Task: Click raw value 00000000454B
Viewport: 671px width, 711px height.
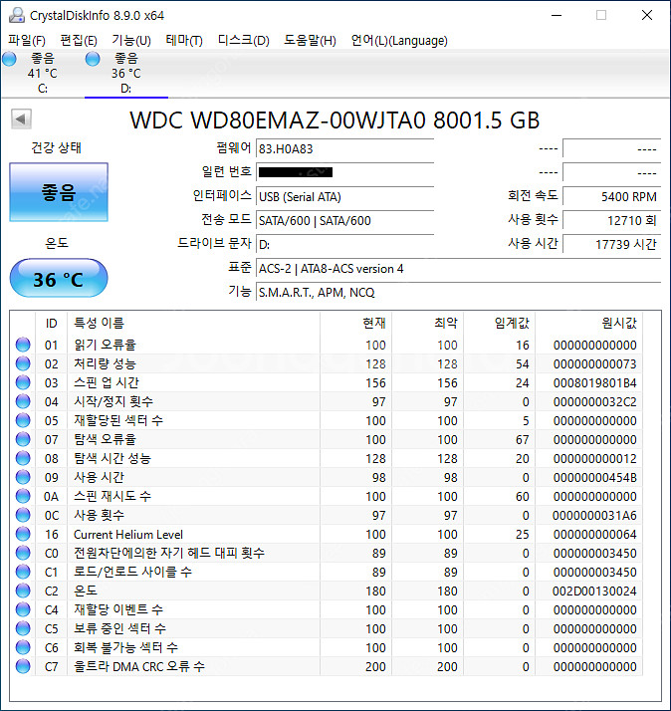Action: click(x=594, y=478)
